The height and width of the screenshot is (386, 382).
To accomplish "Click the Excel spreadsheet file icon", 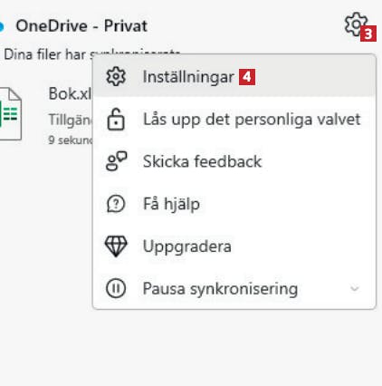I will point(11,114).
